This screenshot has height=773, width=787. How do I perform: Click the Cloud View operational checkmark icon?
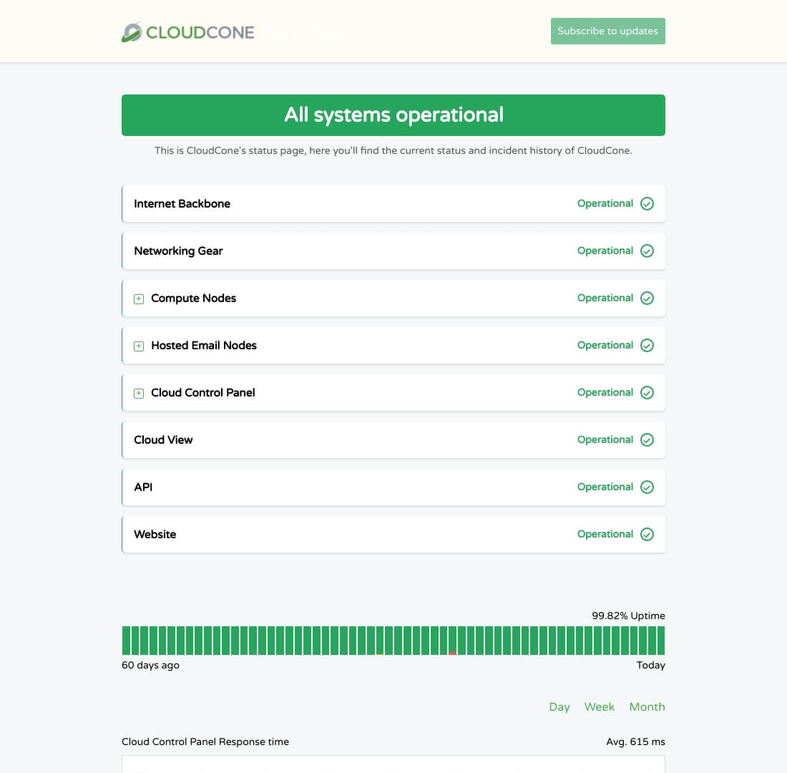(x=647, y=439)
